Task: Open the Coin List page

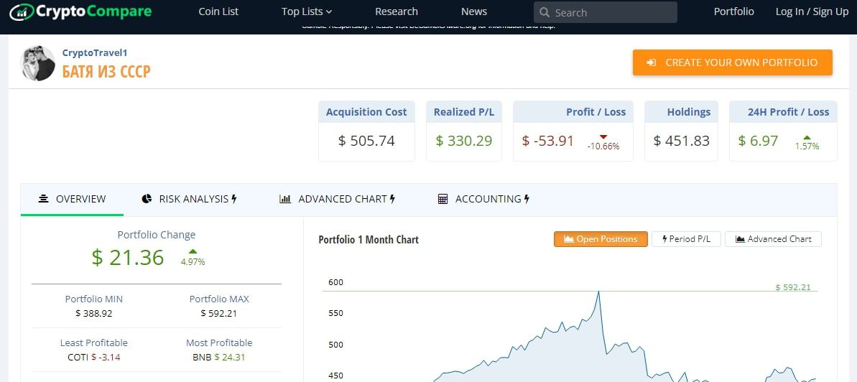Action: 218,11
